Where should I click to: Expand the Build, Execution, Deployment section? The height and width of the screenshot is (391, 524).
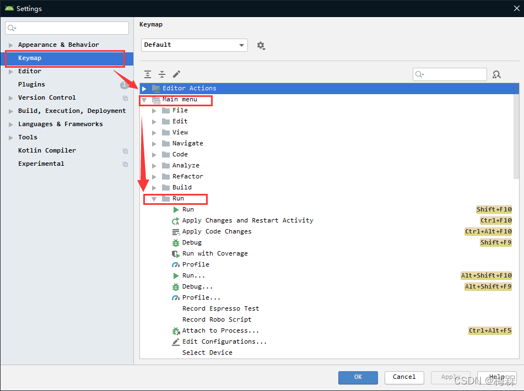point(11,111)
